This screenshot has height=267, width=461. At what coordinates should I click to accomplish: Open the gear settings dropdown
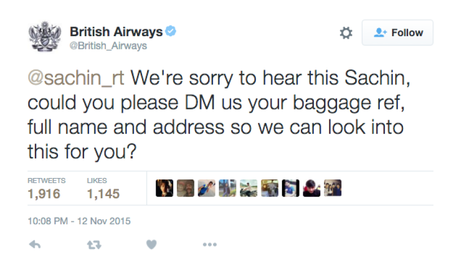[x=346, y=33]
